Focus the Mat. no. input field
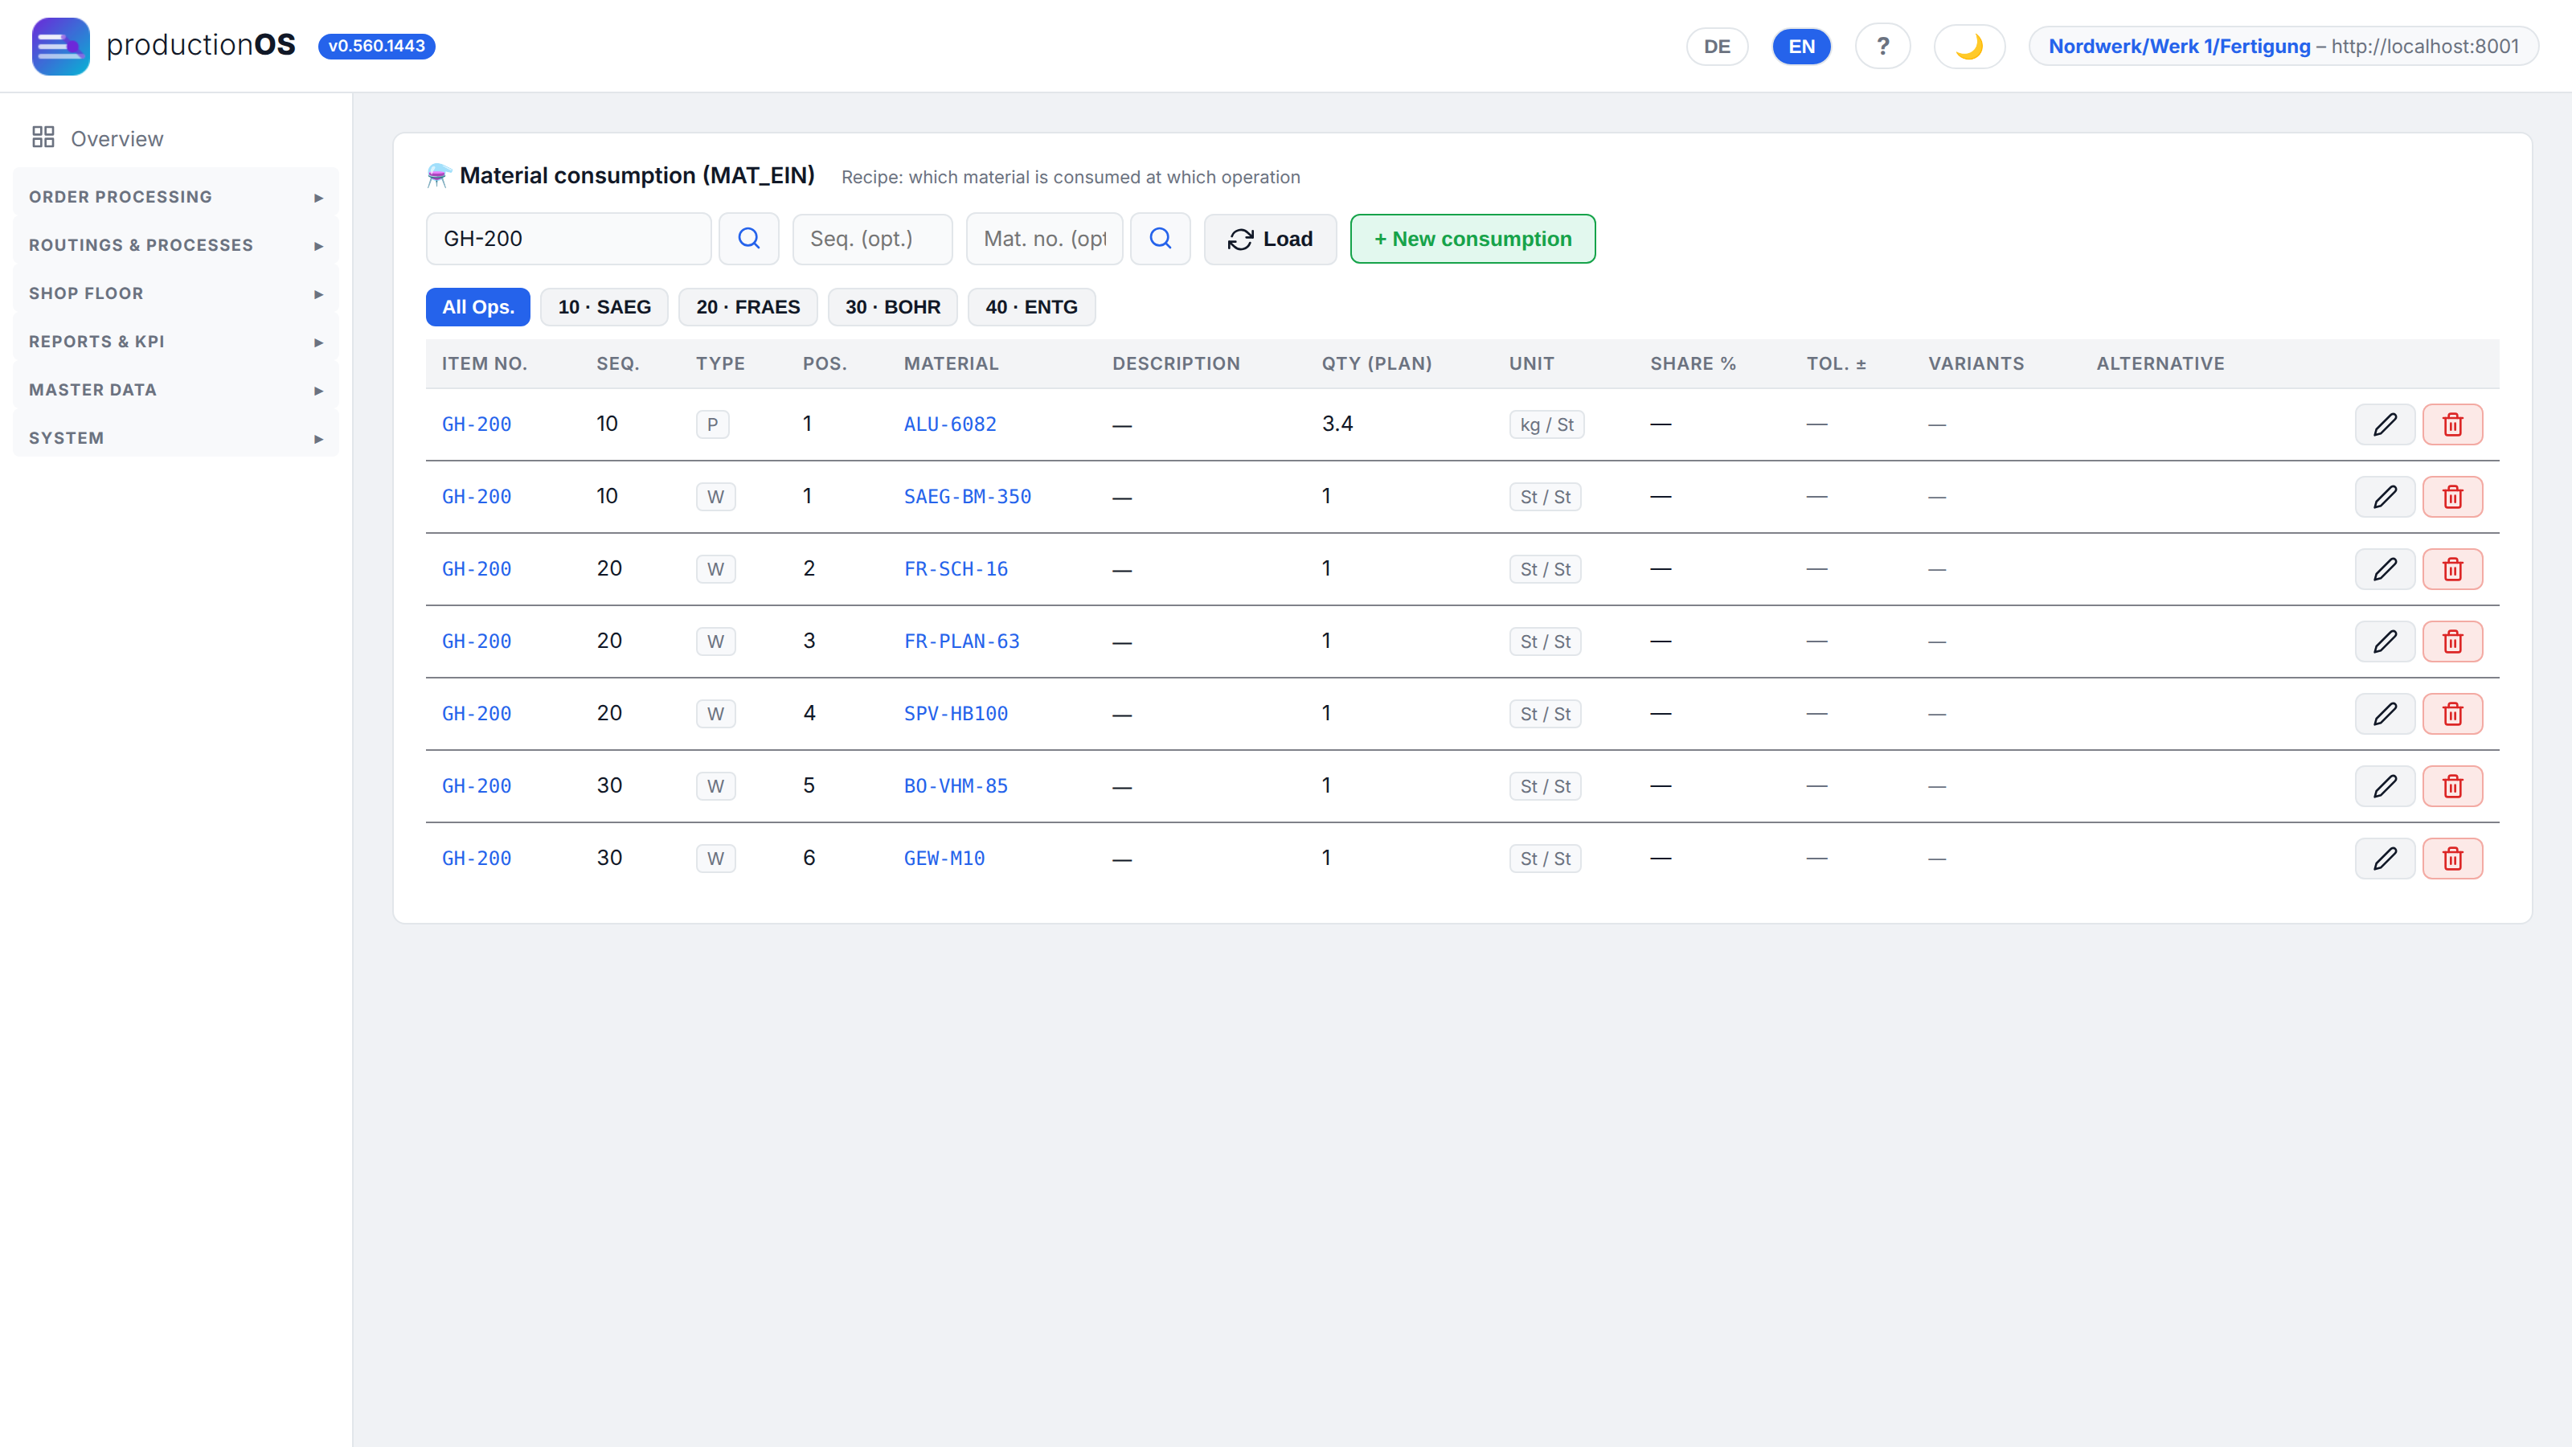Screen dimensions: 2572x1447 coord(1044,239)
